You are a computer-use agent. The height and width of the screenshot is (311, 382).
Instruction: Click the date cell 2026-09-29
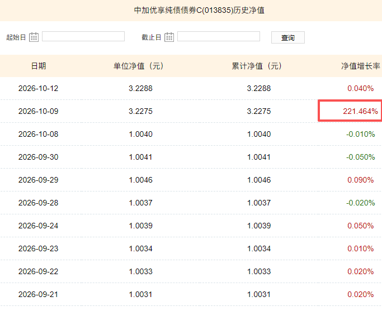coord(38,180)
